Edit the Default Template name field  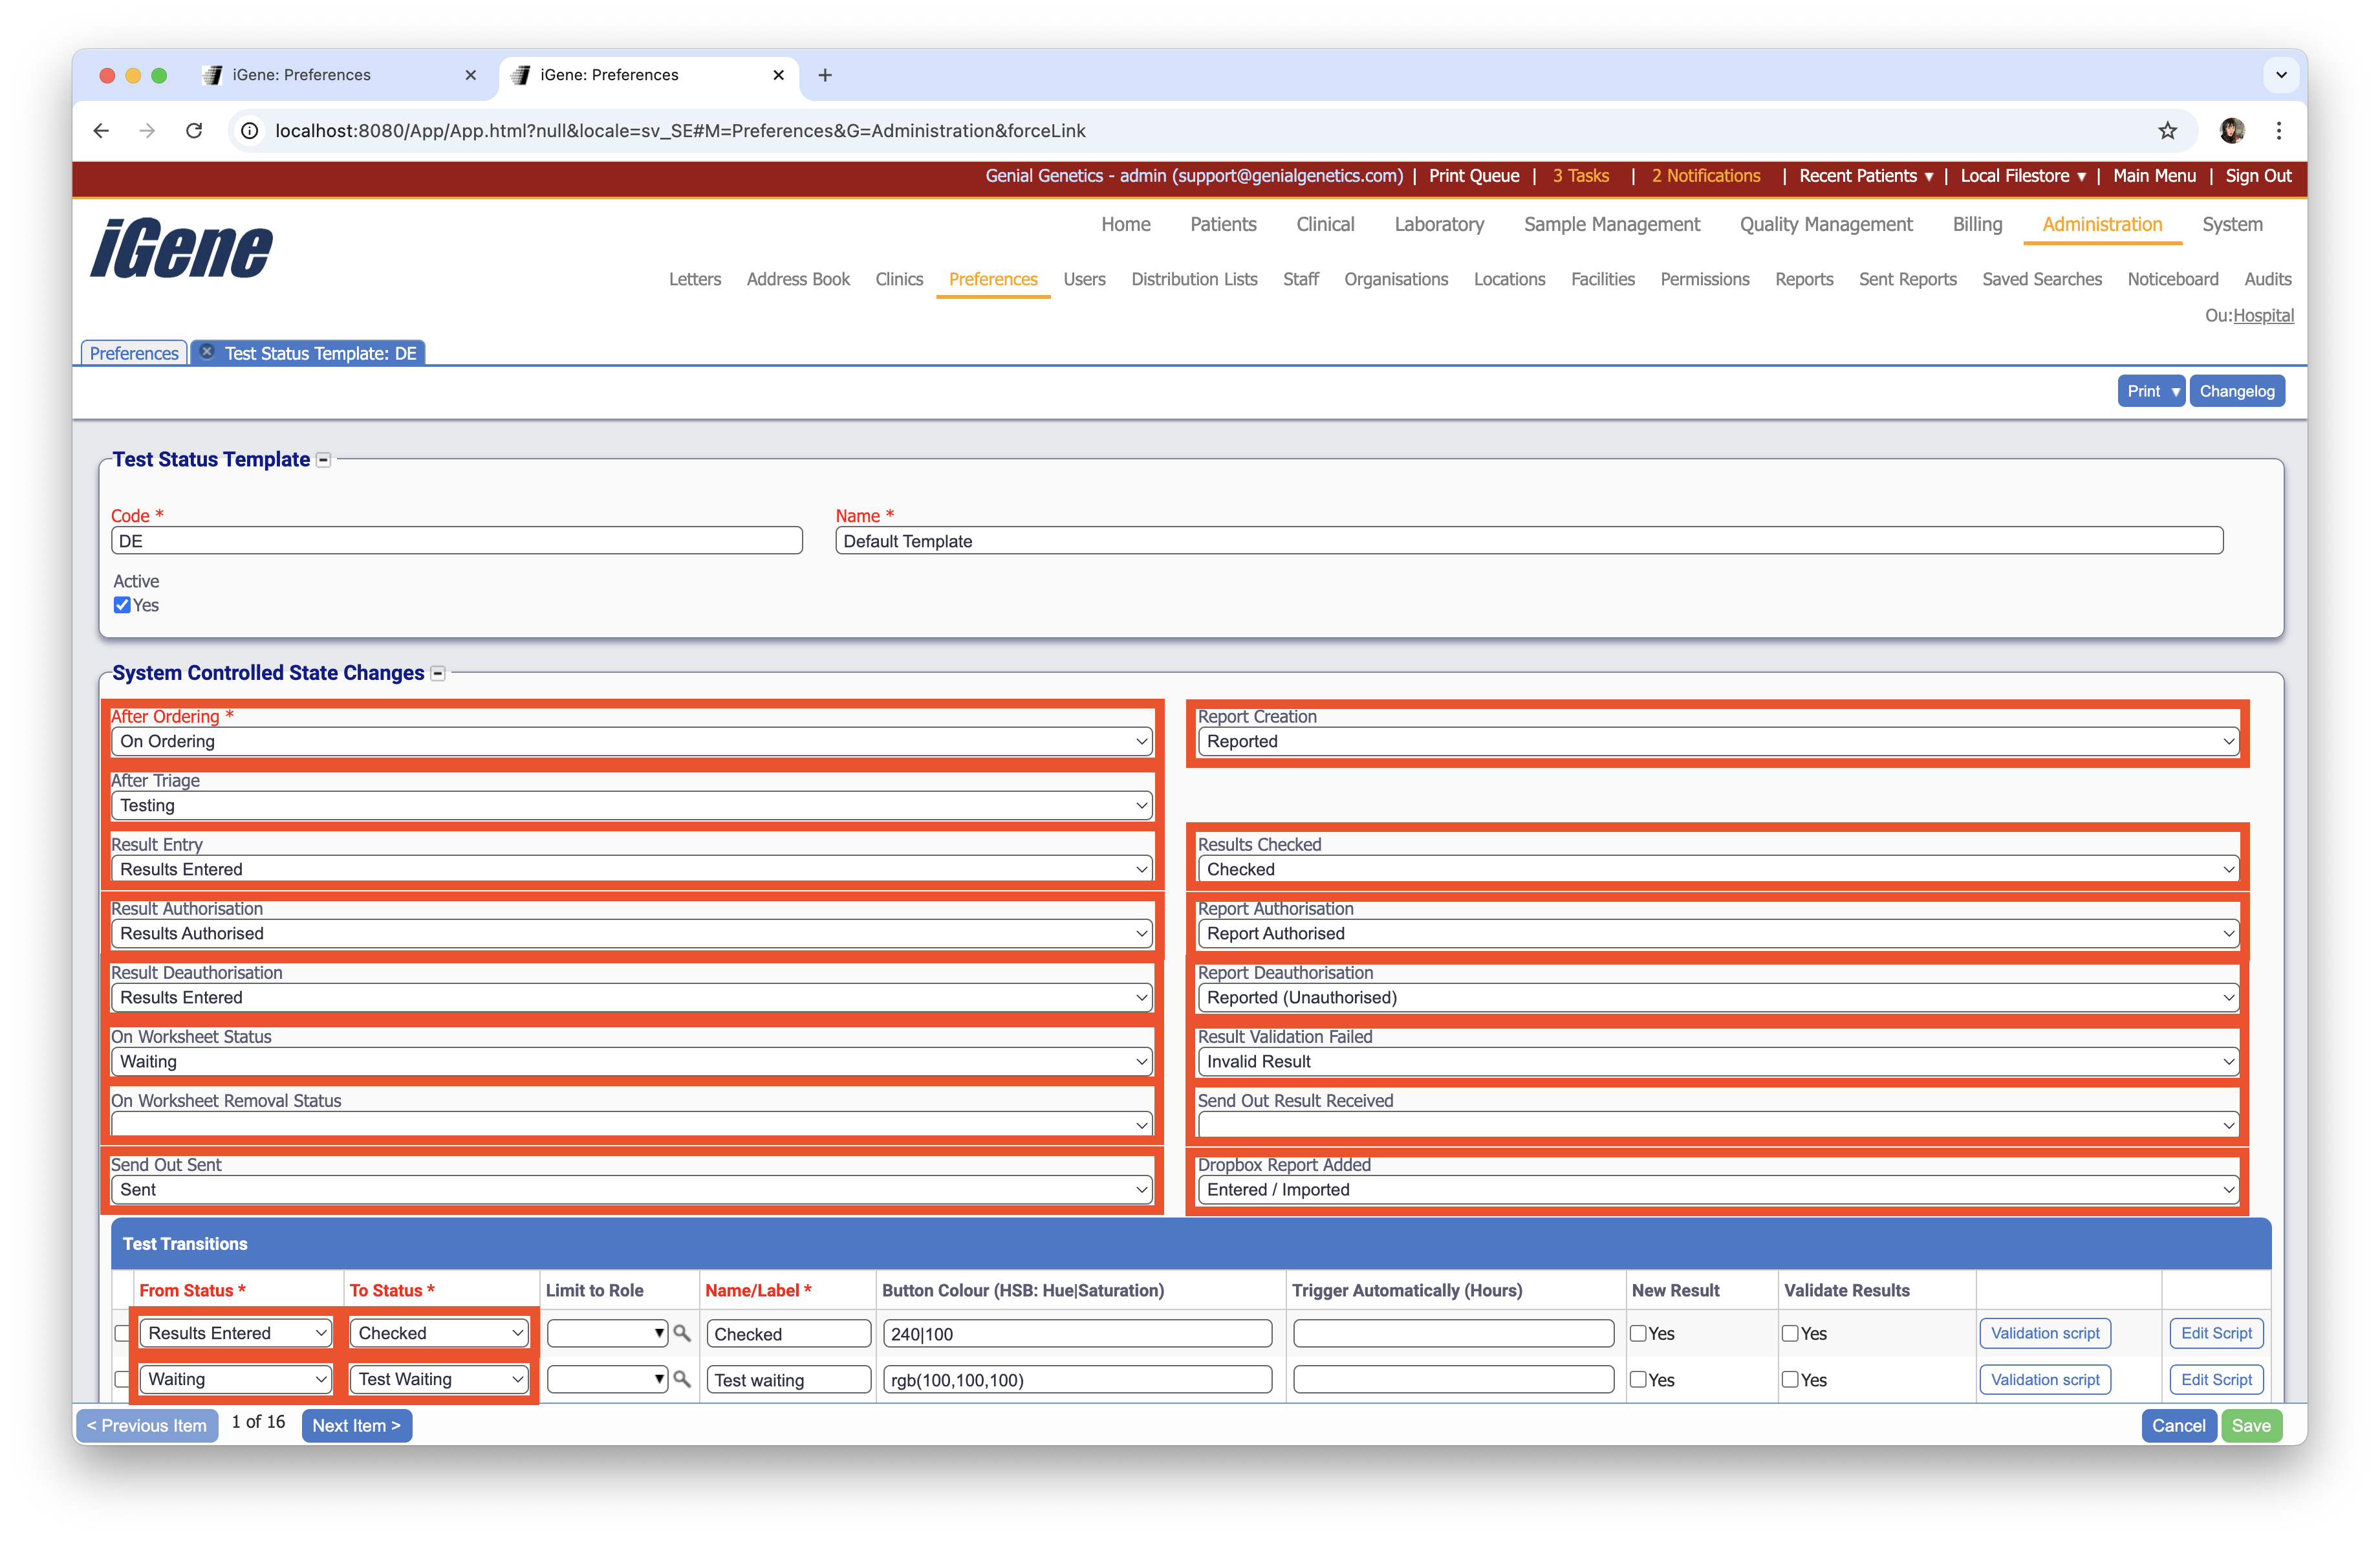point(1530,541)
